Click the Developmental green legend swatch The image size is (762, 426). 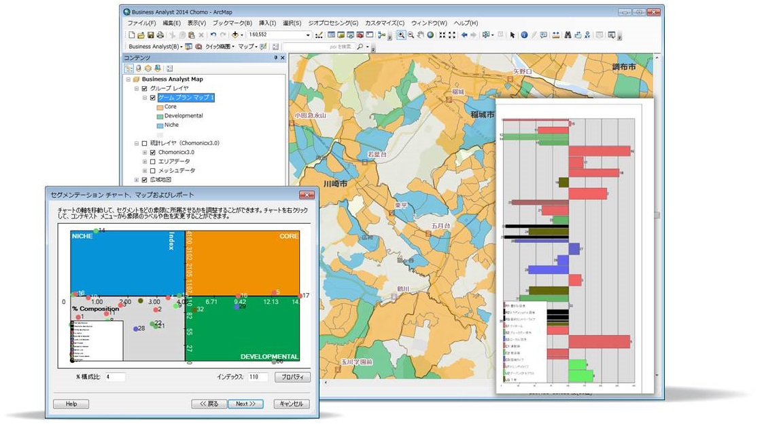[x=160, y=117]
